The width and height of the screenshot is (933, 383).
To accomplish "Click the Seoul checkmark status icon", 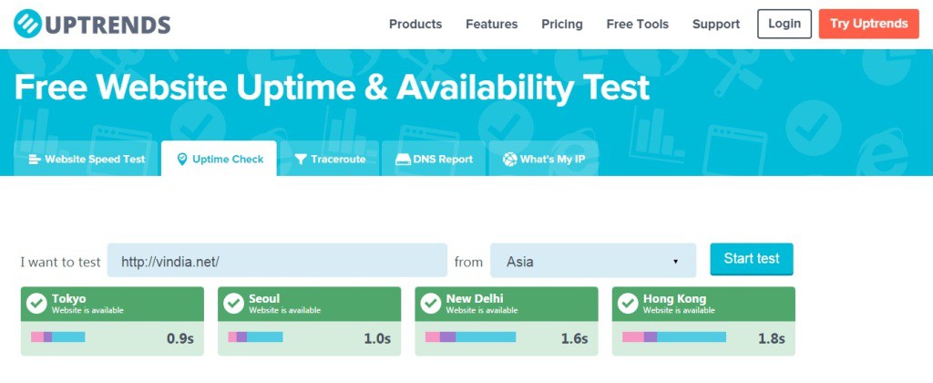I will coord(233,304).
